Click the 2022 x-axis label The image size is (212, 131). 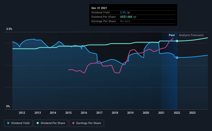[177, 113]
